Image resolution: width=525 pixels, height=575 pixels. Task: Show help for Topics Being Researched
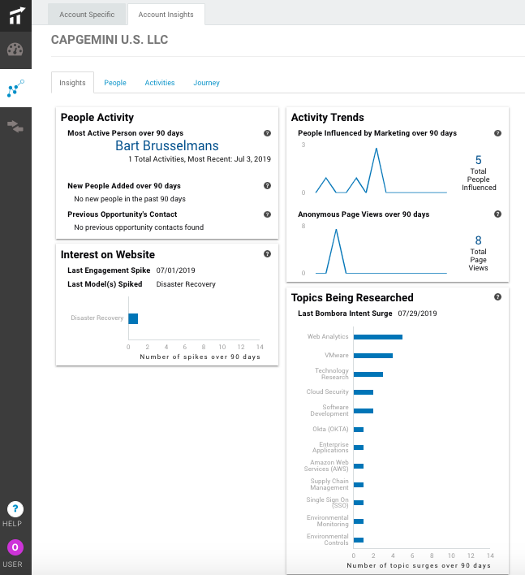497,297
